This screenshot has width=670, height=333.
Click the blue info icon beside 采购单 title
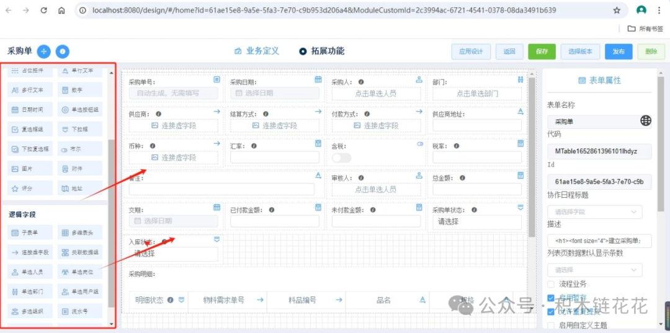pos(62,51)
